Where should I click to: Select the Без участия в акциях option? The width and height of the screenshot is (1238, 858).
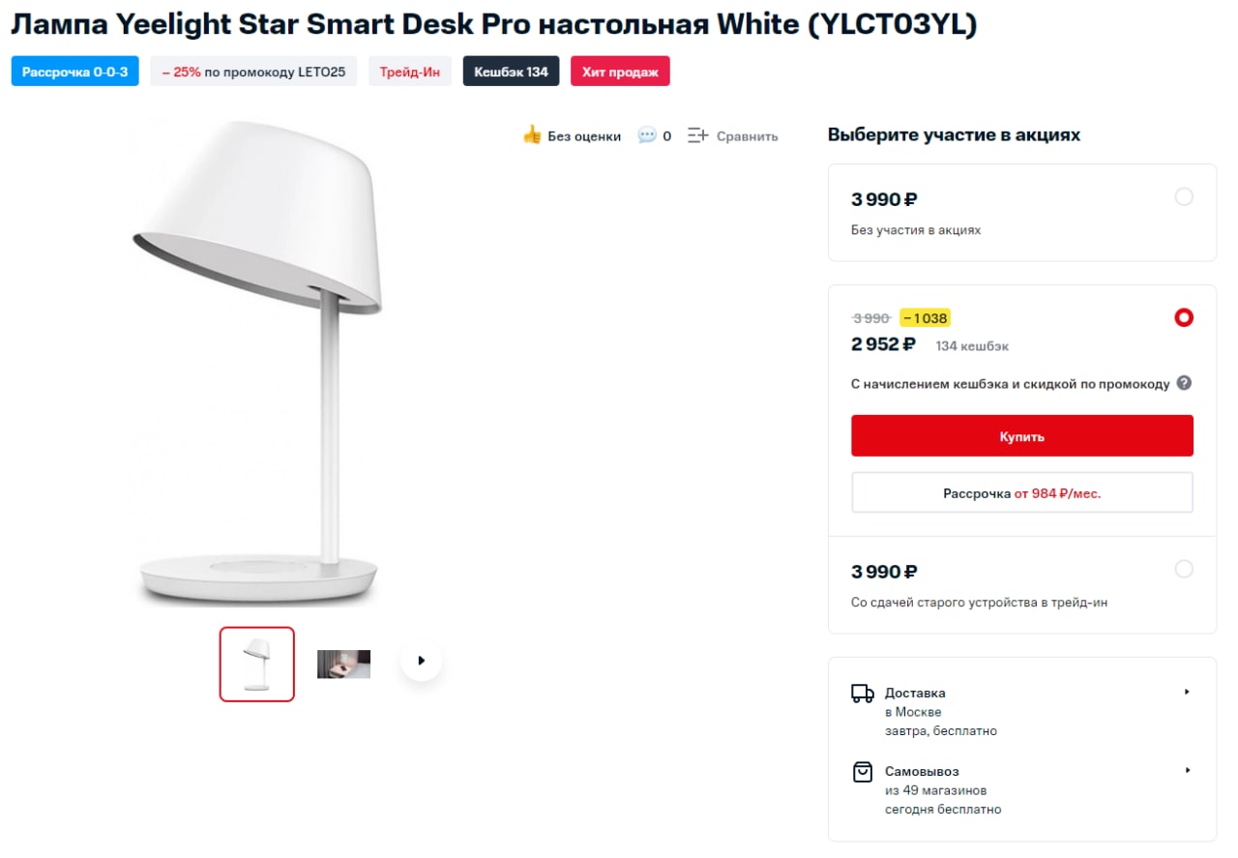point(1184,196)
